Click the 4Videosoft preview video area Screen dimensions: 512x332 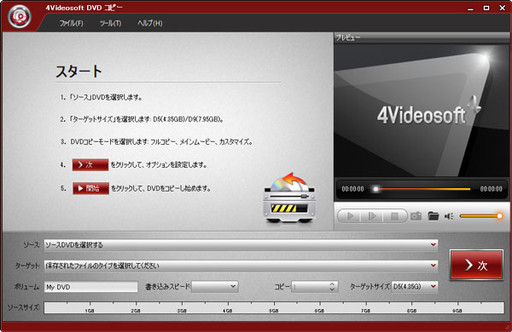422,111
